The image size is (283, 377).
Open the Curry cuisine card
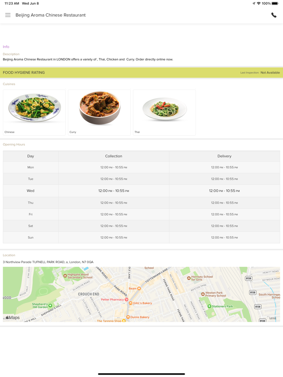(x=99, y=112)
